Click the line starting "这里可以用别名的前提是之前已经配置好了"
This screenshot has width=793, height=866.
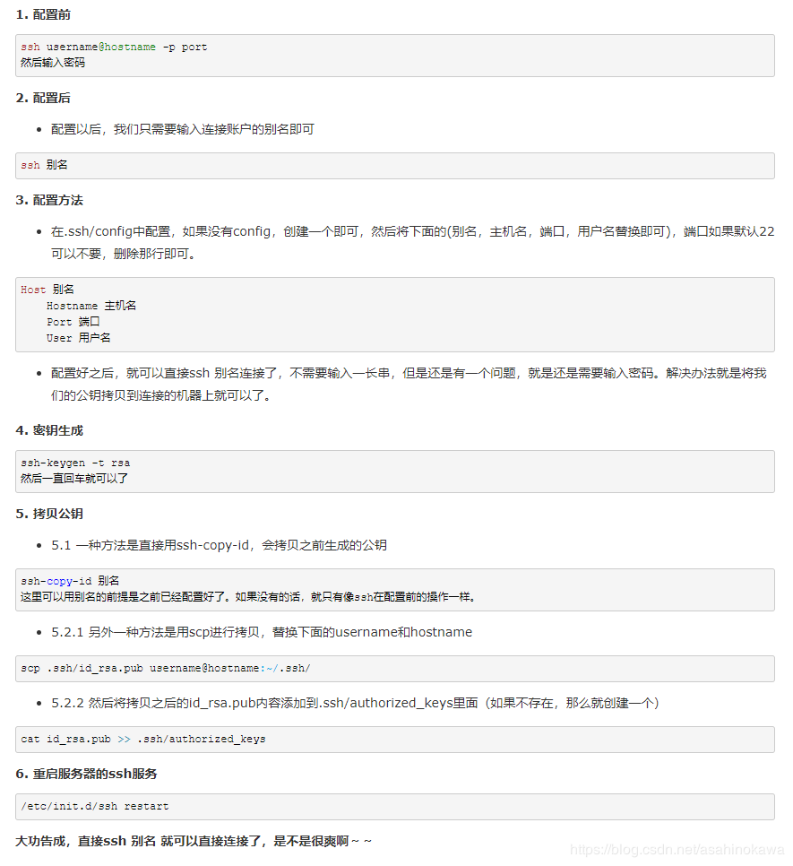pos(248,597)
